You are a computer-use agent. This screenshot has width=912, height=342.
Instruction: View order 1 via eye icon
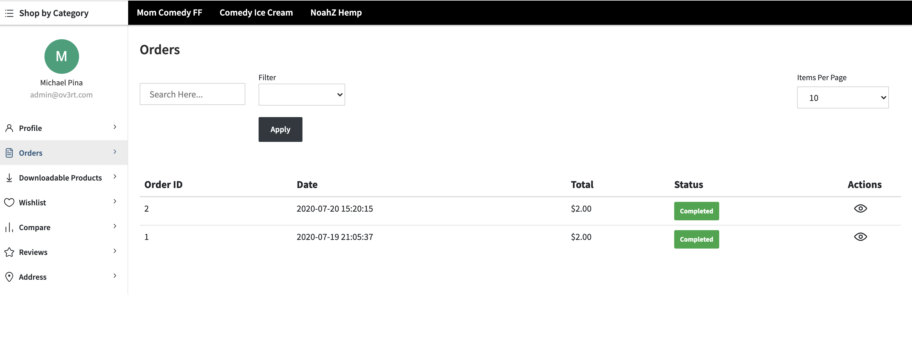click(x=860, y=237)
